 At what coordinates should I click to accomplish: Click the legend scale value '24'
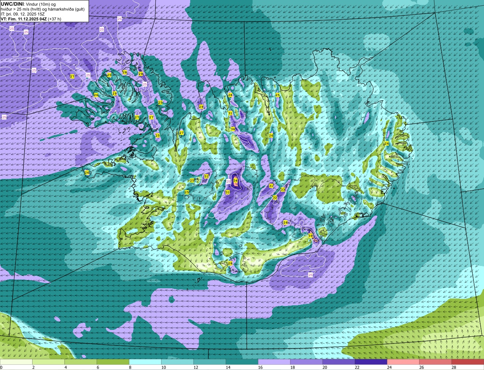[389, 367]
